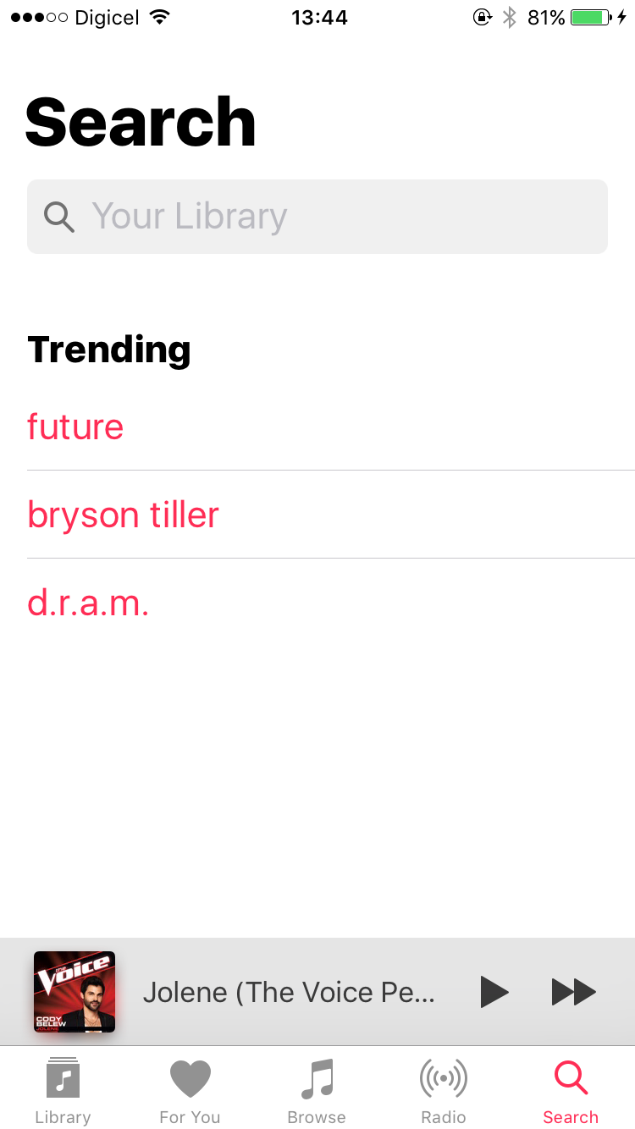This screenshot has width=635, height=1129.
Task: Search trending term d.r.a.m.
Action: [x=88, y=603]
